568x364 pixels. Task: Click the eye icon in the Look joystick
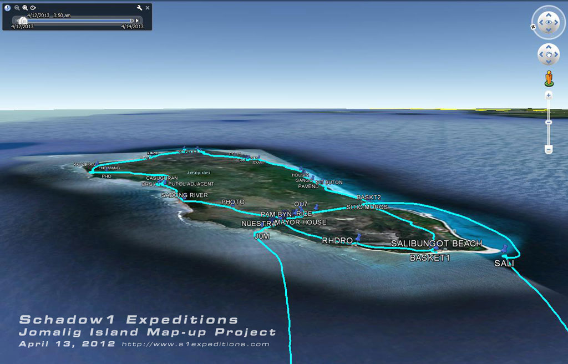[548, 22]
